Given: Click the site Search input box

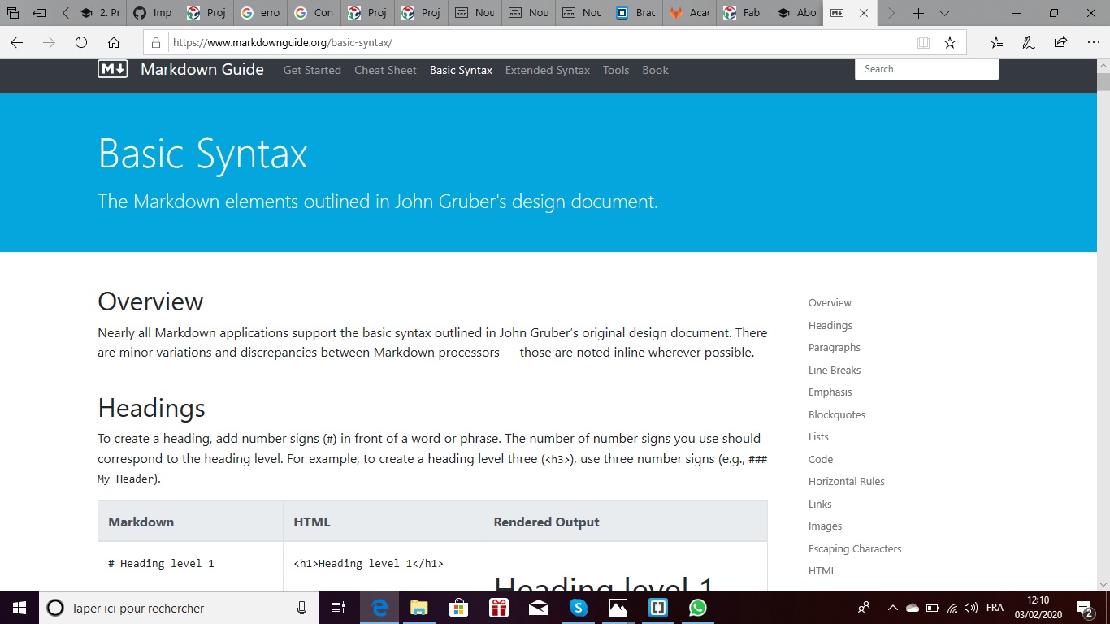Looking at the screenshot, I should 927,70.
